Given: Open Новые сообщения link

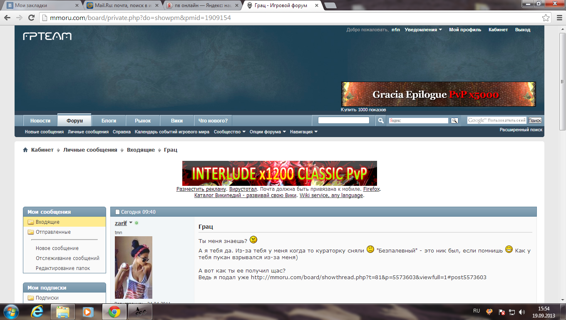Looking at the screenshot, I should click(x=44, y=132).
